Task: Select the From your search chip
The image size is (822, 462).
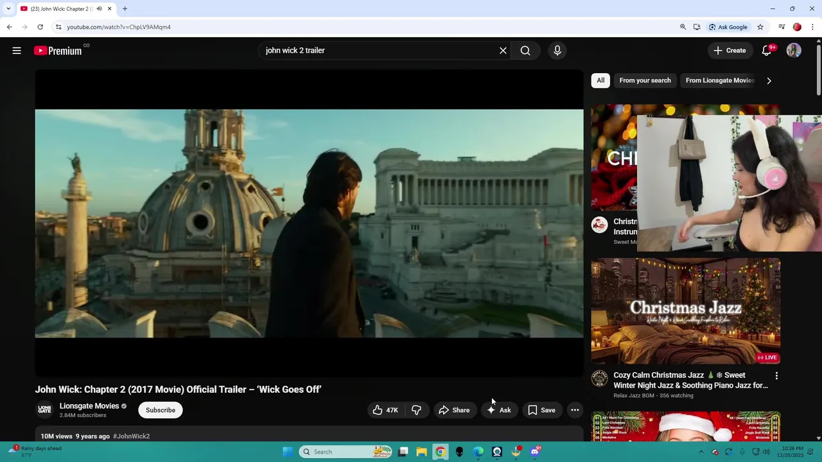Action: (645, 80)
